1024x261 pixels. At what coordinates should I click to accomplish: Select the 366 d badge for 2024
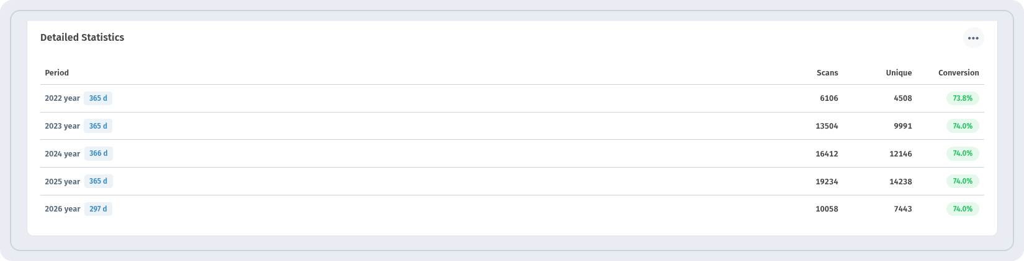tap(98, 153)
